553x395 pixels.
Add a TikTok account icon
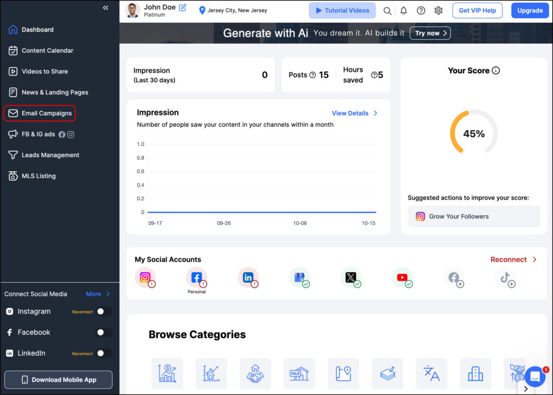pos(505,277)
